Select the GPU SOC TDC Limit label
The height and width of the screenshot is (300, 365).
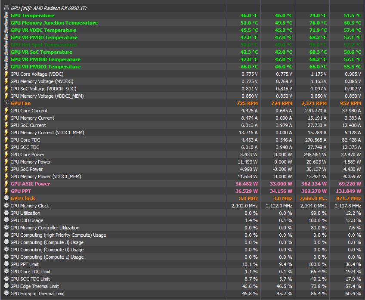(30, 279)
